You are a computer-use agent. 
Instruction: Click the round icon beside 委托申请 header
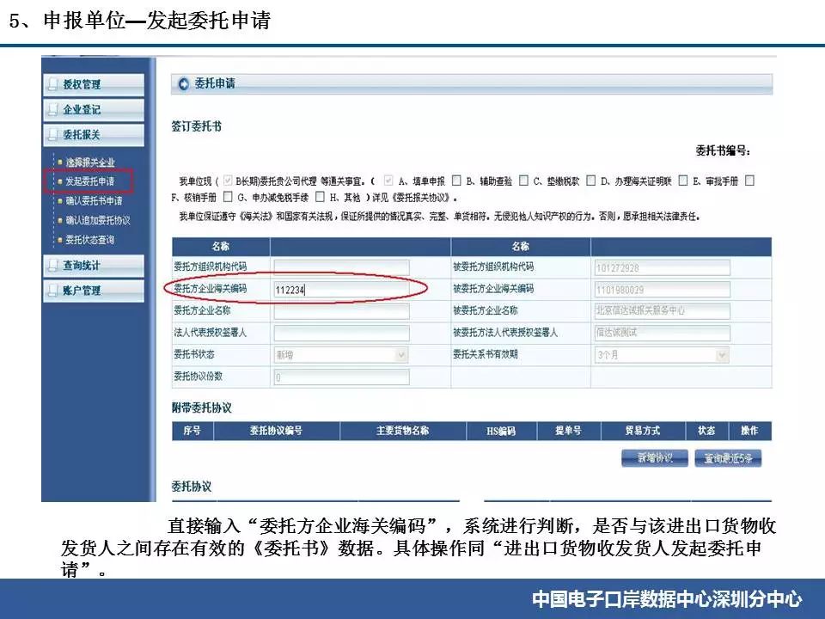[183, 83]
